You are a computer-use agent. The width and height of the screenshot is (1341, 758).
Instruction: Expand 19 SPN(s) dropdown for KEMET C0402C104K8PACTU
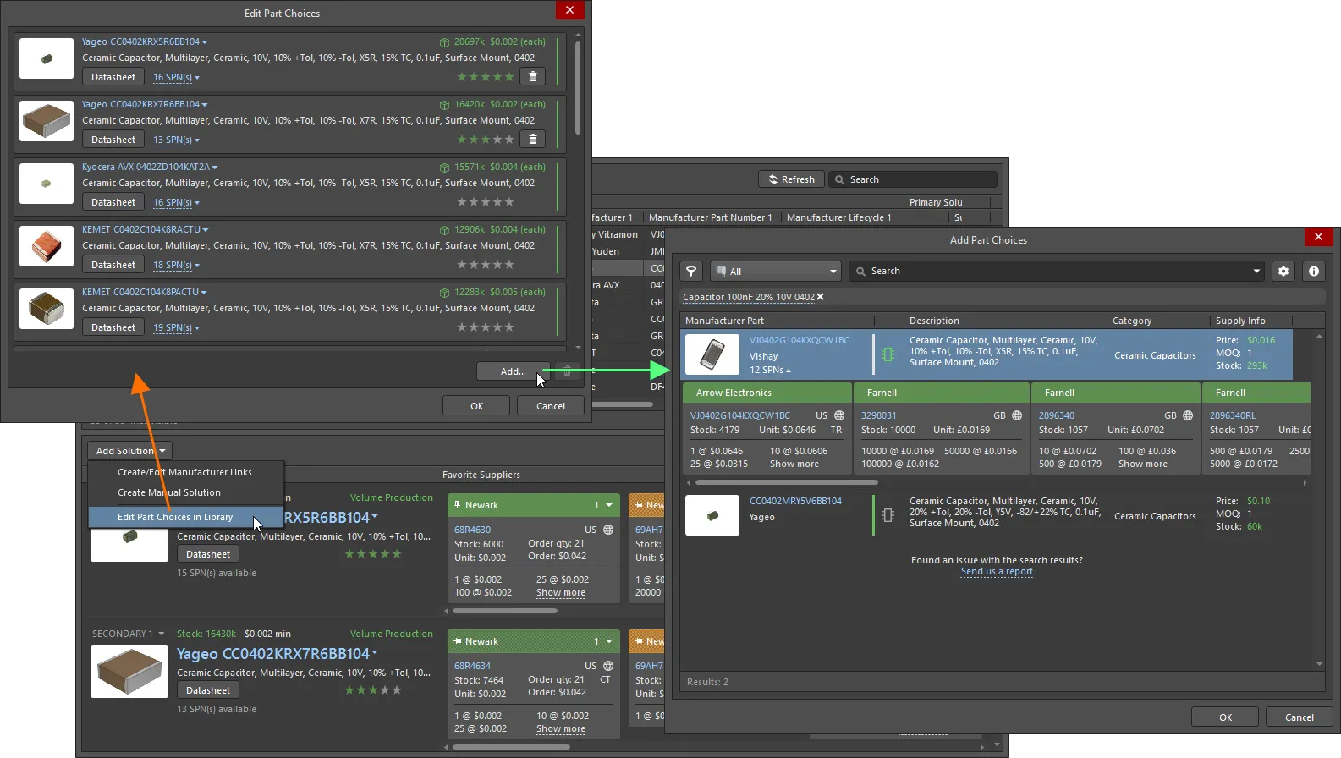pos(176,327)
